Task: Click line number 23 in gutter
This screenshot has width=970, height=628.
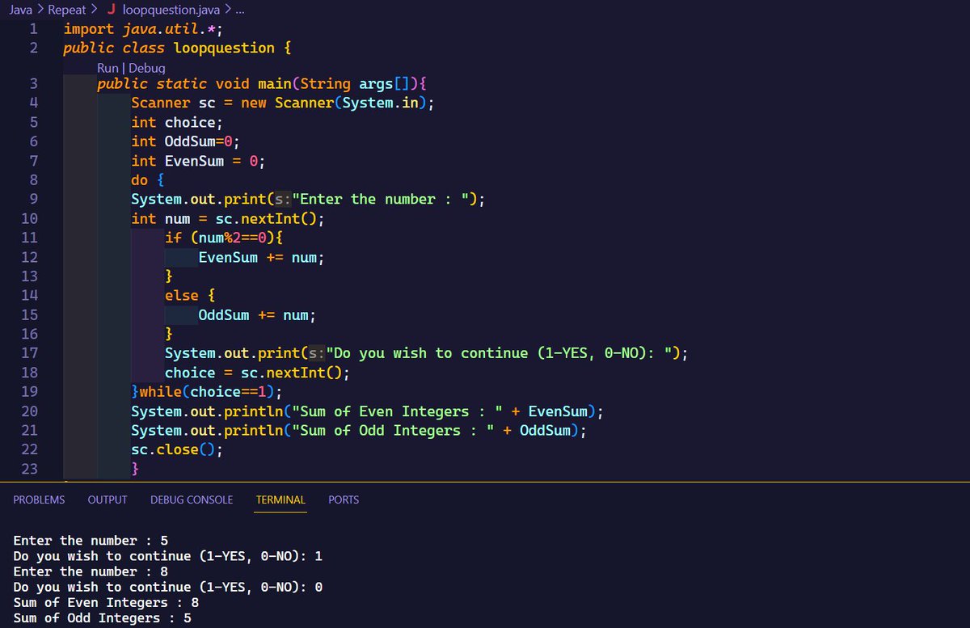Action: (x=30, y=468)
